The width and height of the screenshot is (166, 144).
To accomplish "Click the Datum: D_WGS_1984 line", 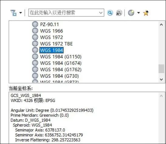I will pos(30,120).
